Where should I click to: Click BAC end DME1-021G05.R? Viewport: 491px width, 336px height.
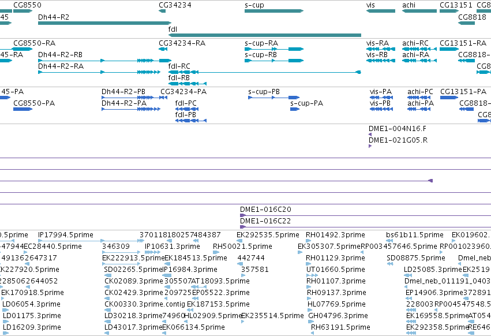(398, 140)
